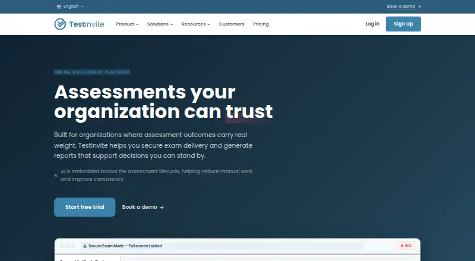Click the Sign Up button

(403, 24)
